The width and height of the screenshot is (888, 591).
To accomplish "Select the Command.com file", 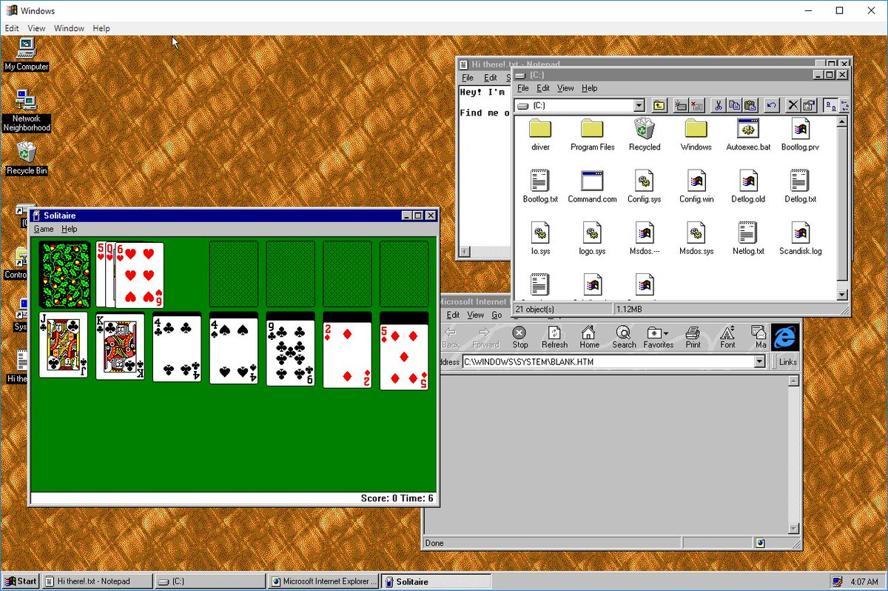I will coord(592,187).
